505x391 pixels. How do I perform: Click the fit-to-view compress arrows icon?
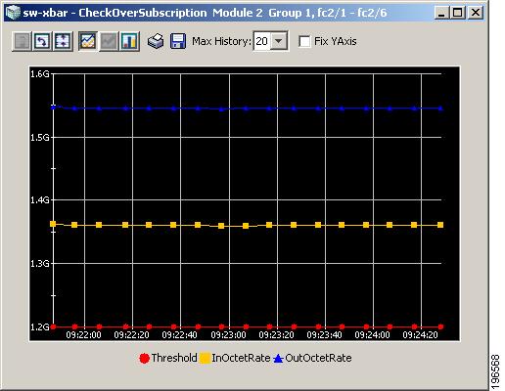[x=64, y=41]
